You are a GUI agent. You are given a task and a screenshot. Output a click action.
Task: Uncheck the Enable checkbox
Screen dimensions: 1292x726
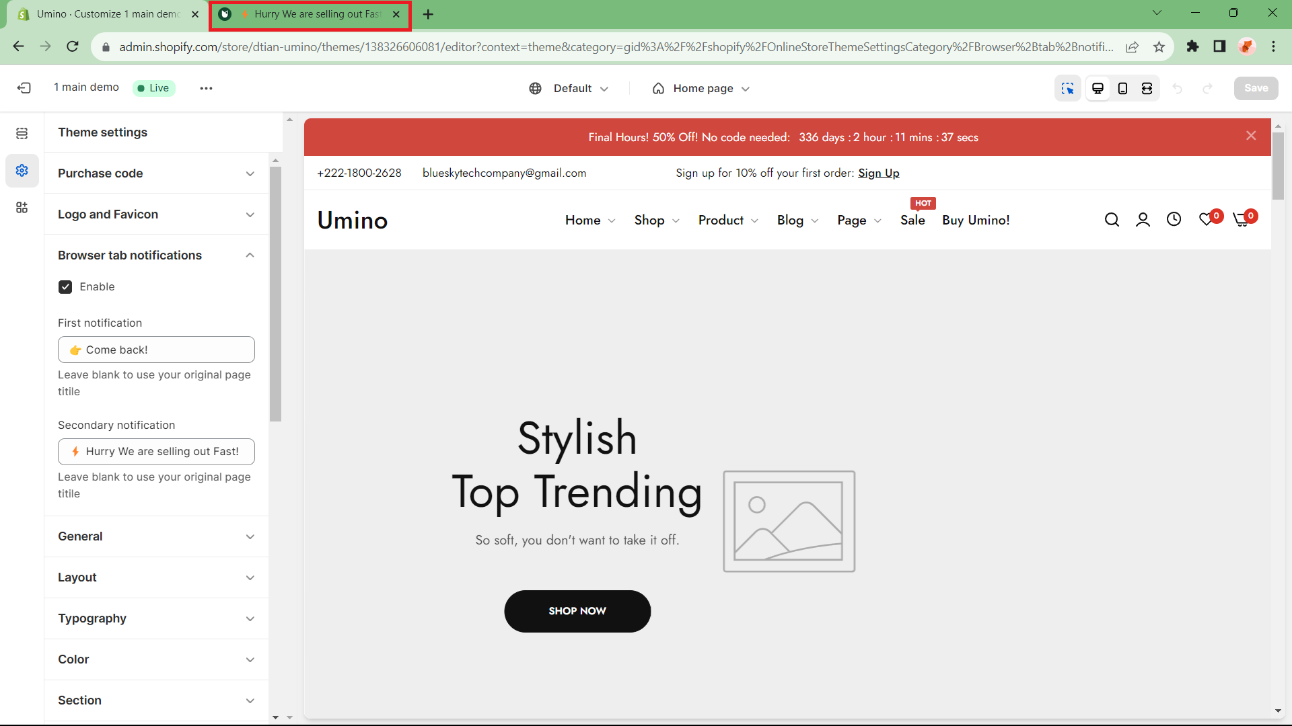pyautogui.click(x=65, y=287)
